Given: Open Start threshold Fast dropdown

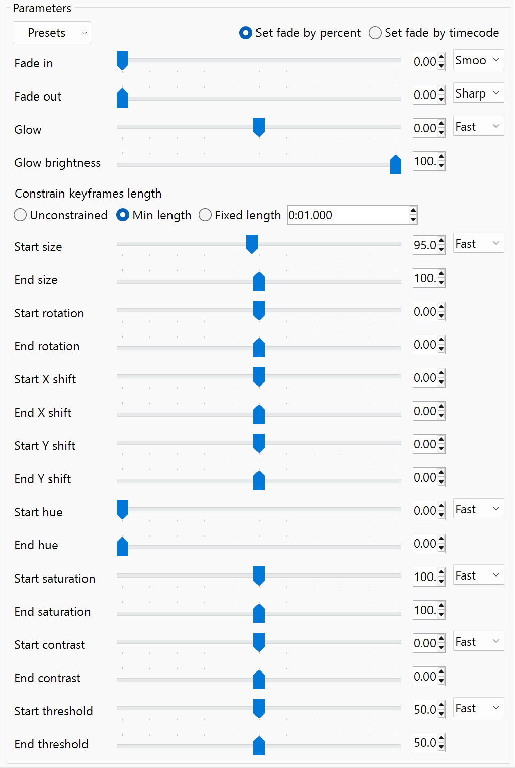Looking at the screenshot, I should 478,708.
